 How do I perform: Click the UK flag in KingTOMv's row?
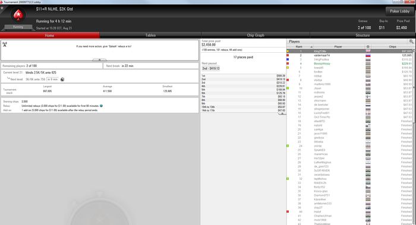368,51
